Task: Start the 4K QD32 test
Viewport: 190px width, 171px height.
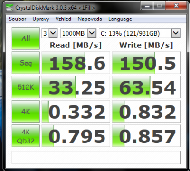Action: [x=26, y=136]
